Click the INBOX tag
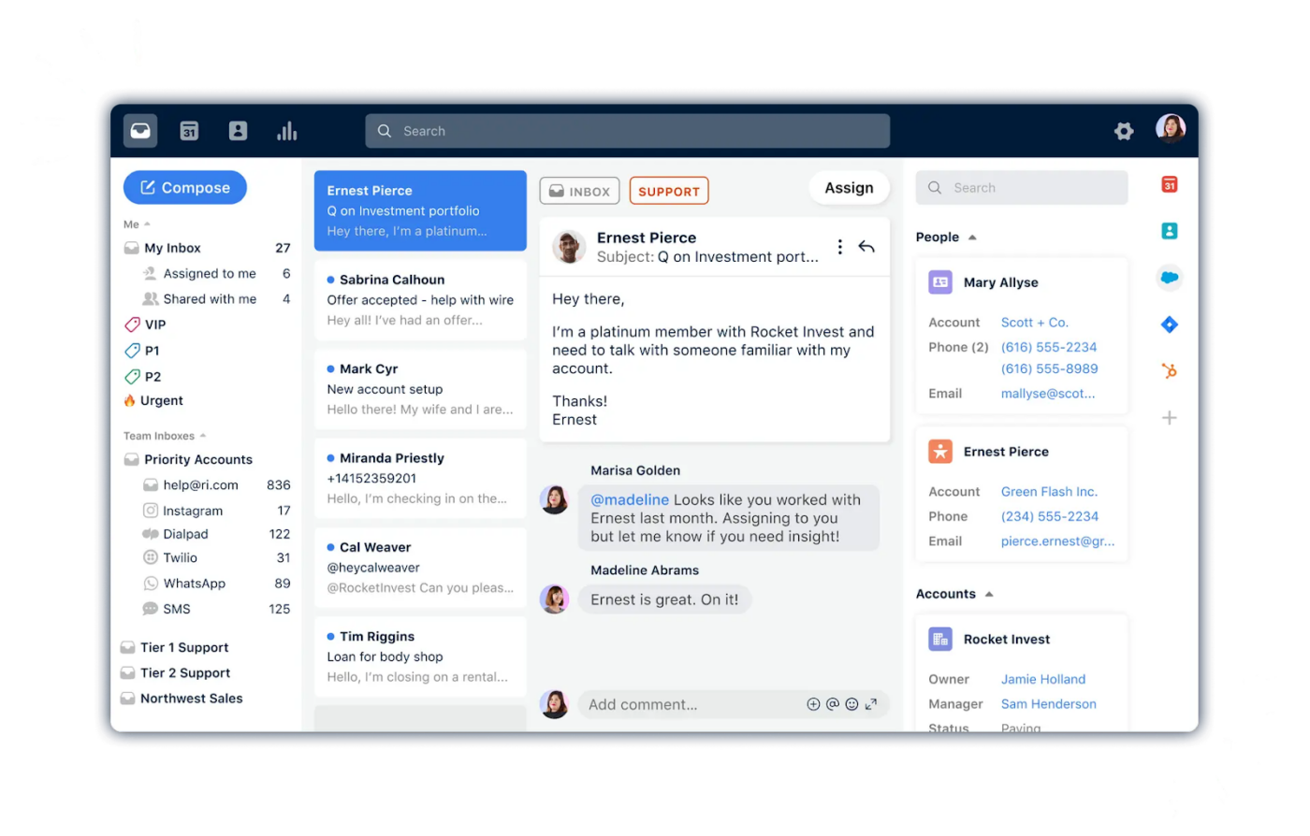The width and height of the screenshot is (1310, 836). (580, 191)
